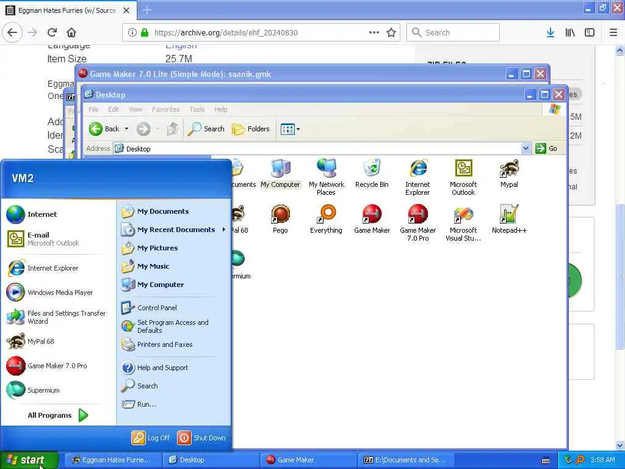
Task: Switch to Game Maker taskbar button
Action: click(308, 460)
